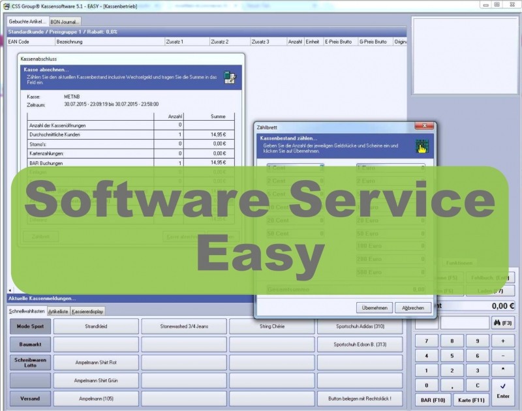The image size is (522, 411).
Task: Select the Baumarkt category
Action: click(x=30, y=344)
